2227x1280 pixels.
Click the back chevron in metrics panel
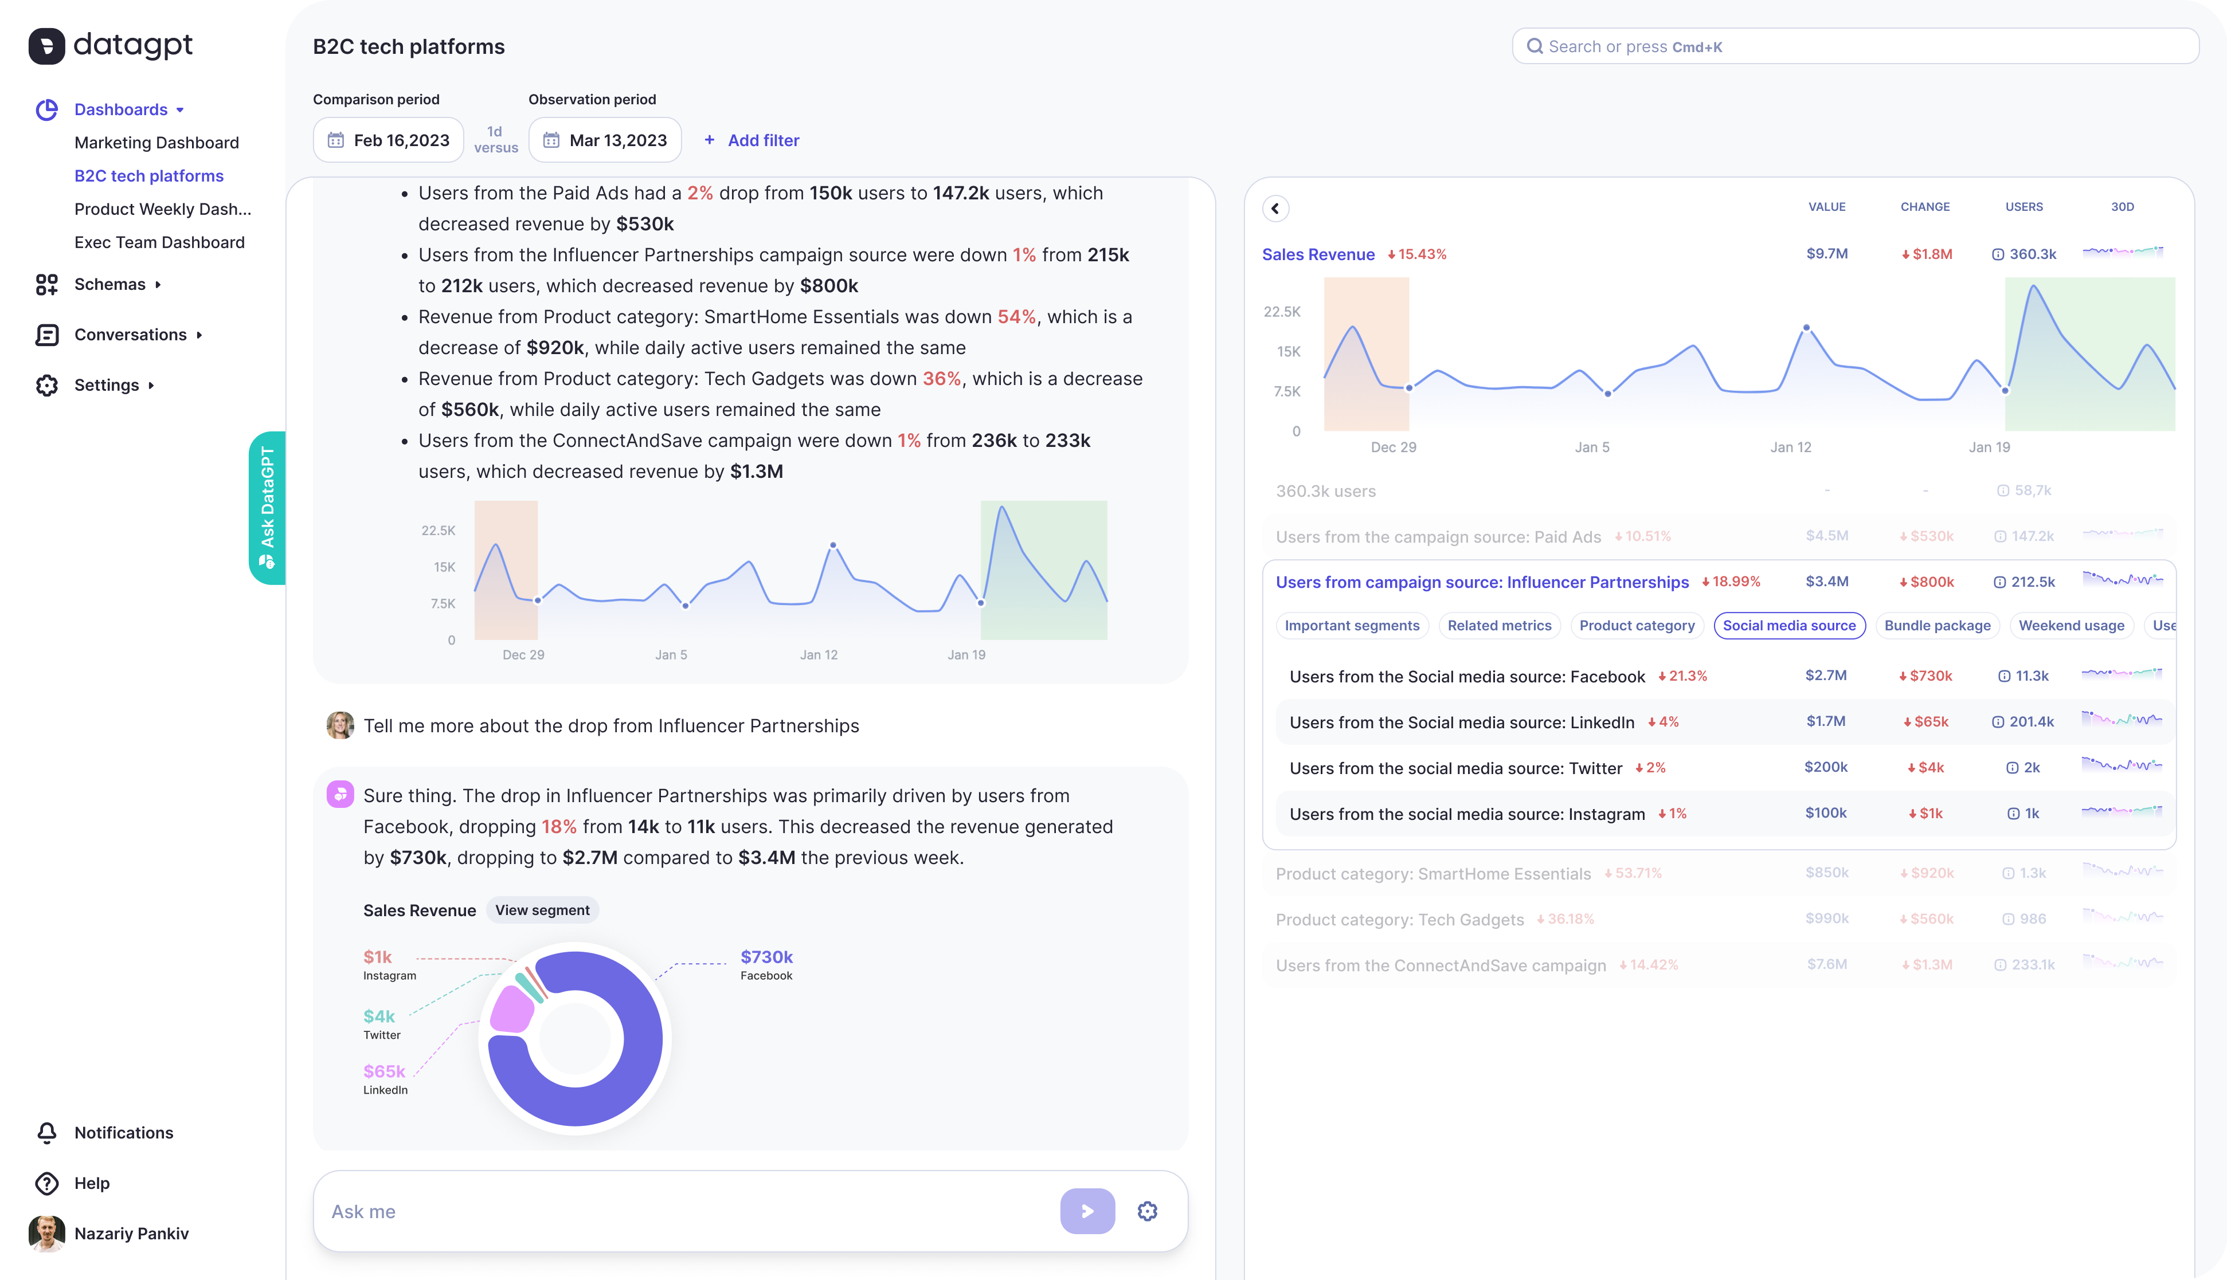click(x=1275, y=209)
